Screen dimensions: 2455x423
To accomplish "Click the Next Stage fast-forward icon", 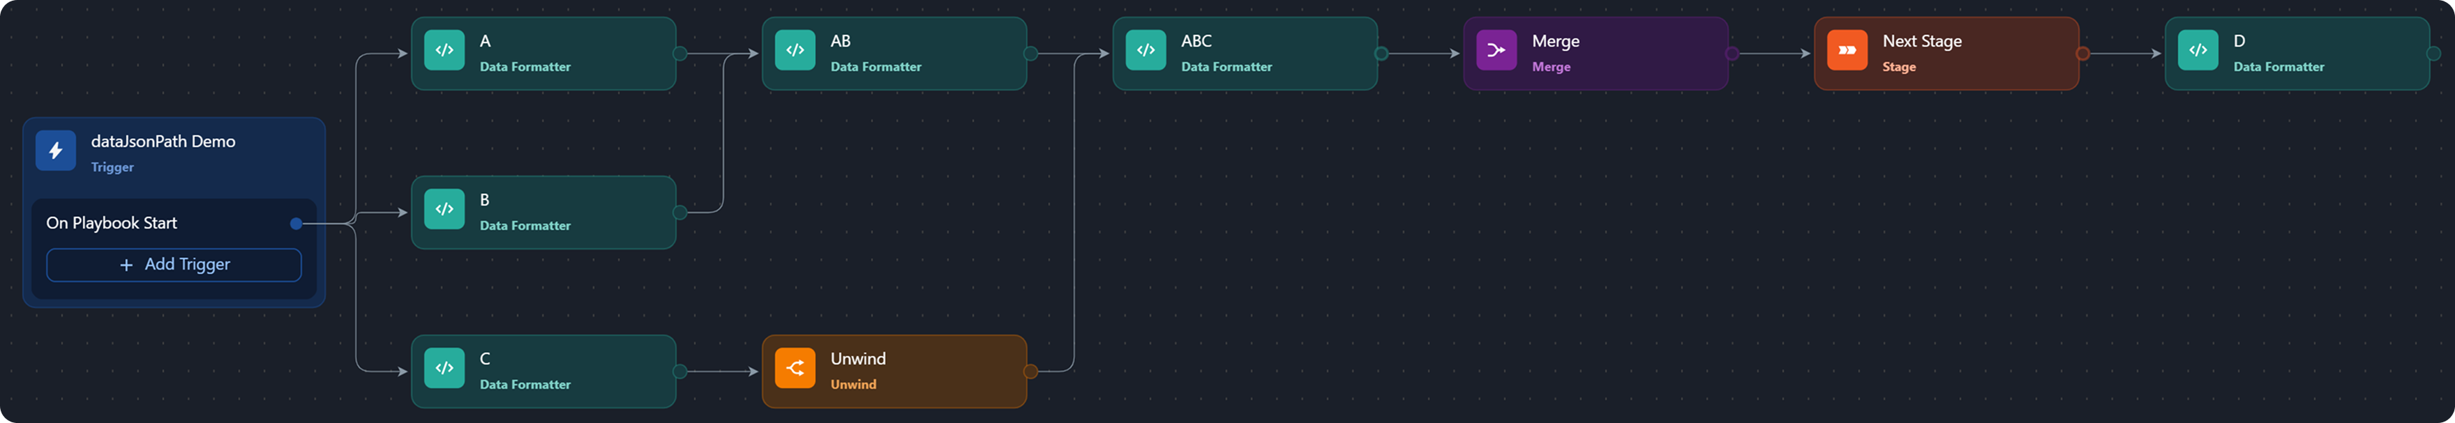I will (x=1847, y=50).
